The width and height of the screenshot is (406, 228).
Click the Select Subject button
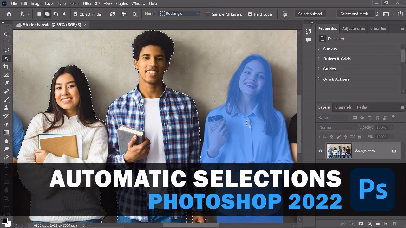click(x=310, y=14)
